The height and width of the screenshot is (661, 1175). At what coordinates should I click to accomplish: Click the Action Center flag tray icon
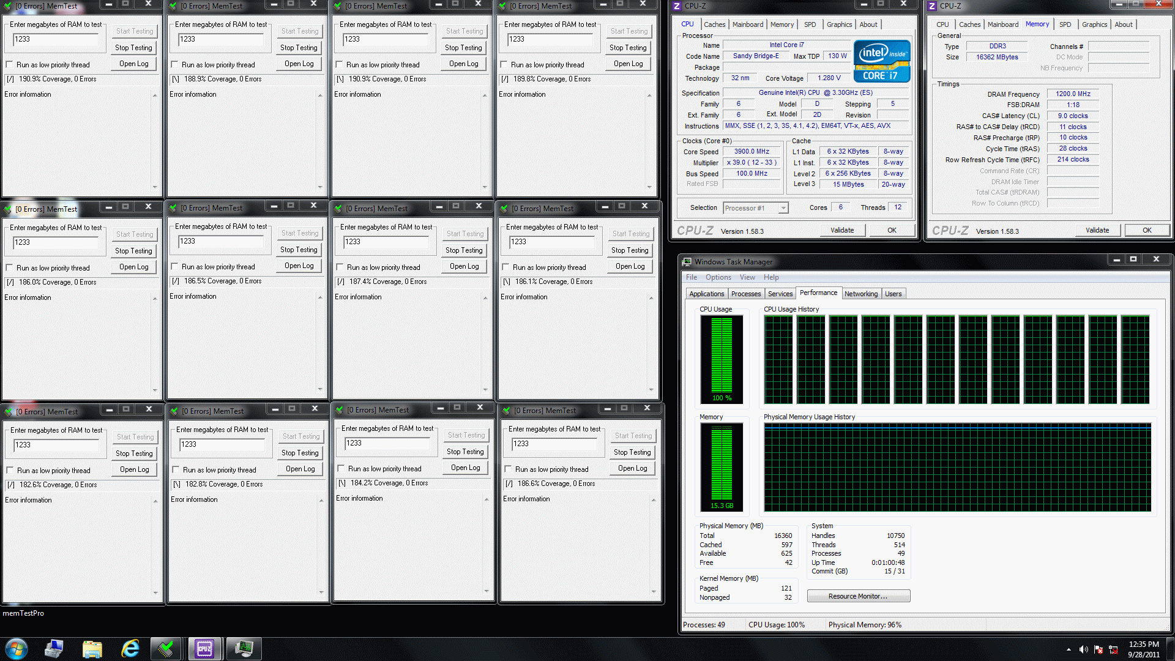click(x=1099, y=649)
